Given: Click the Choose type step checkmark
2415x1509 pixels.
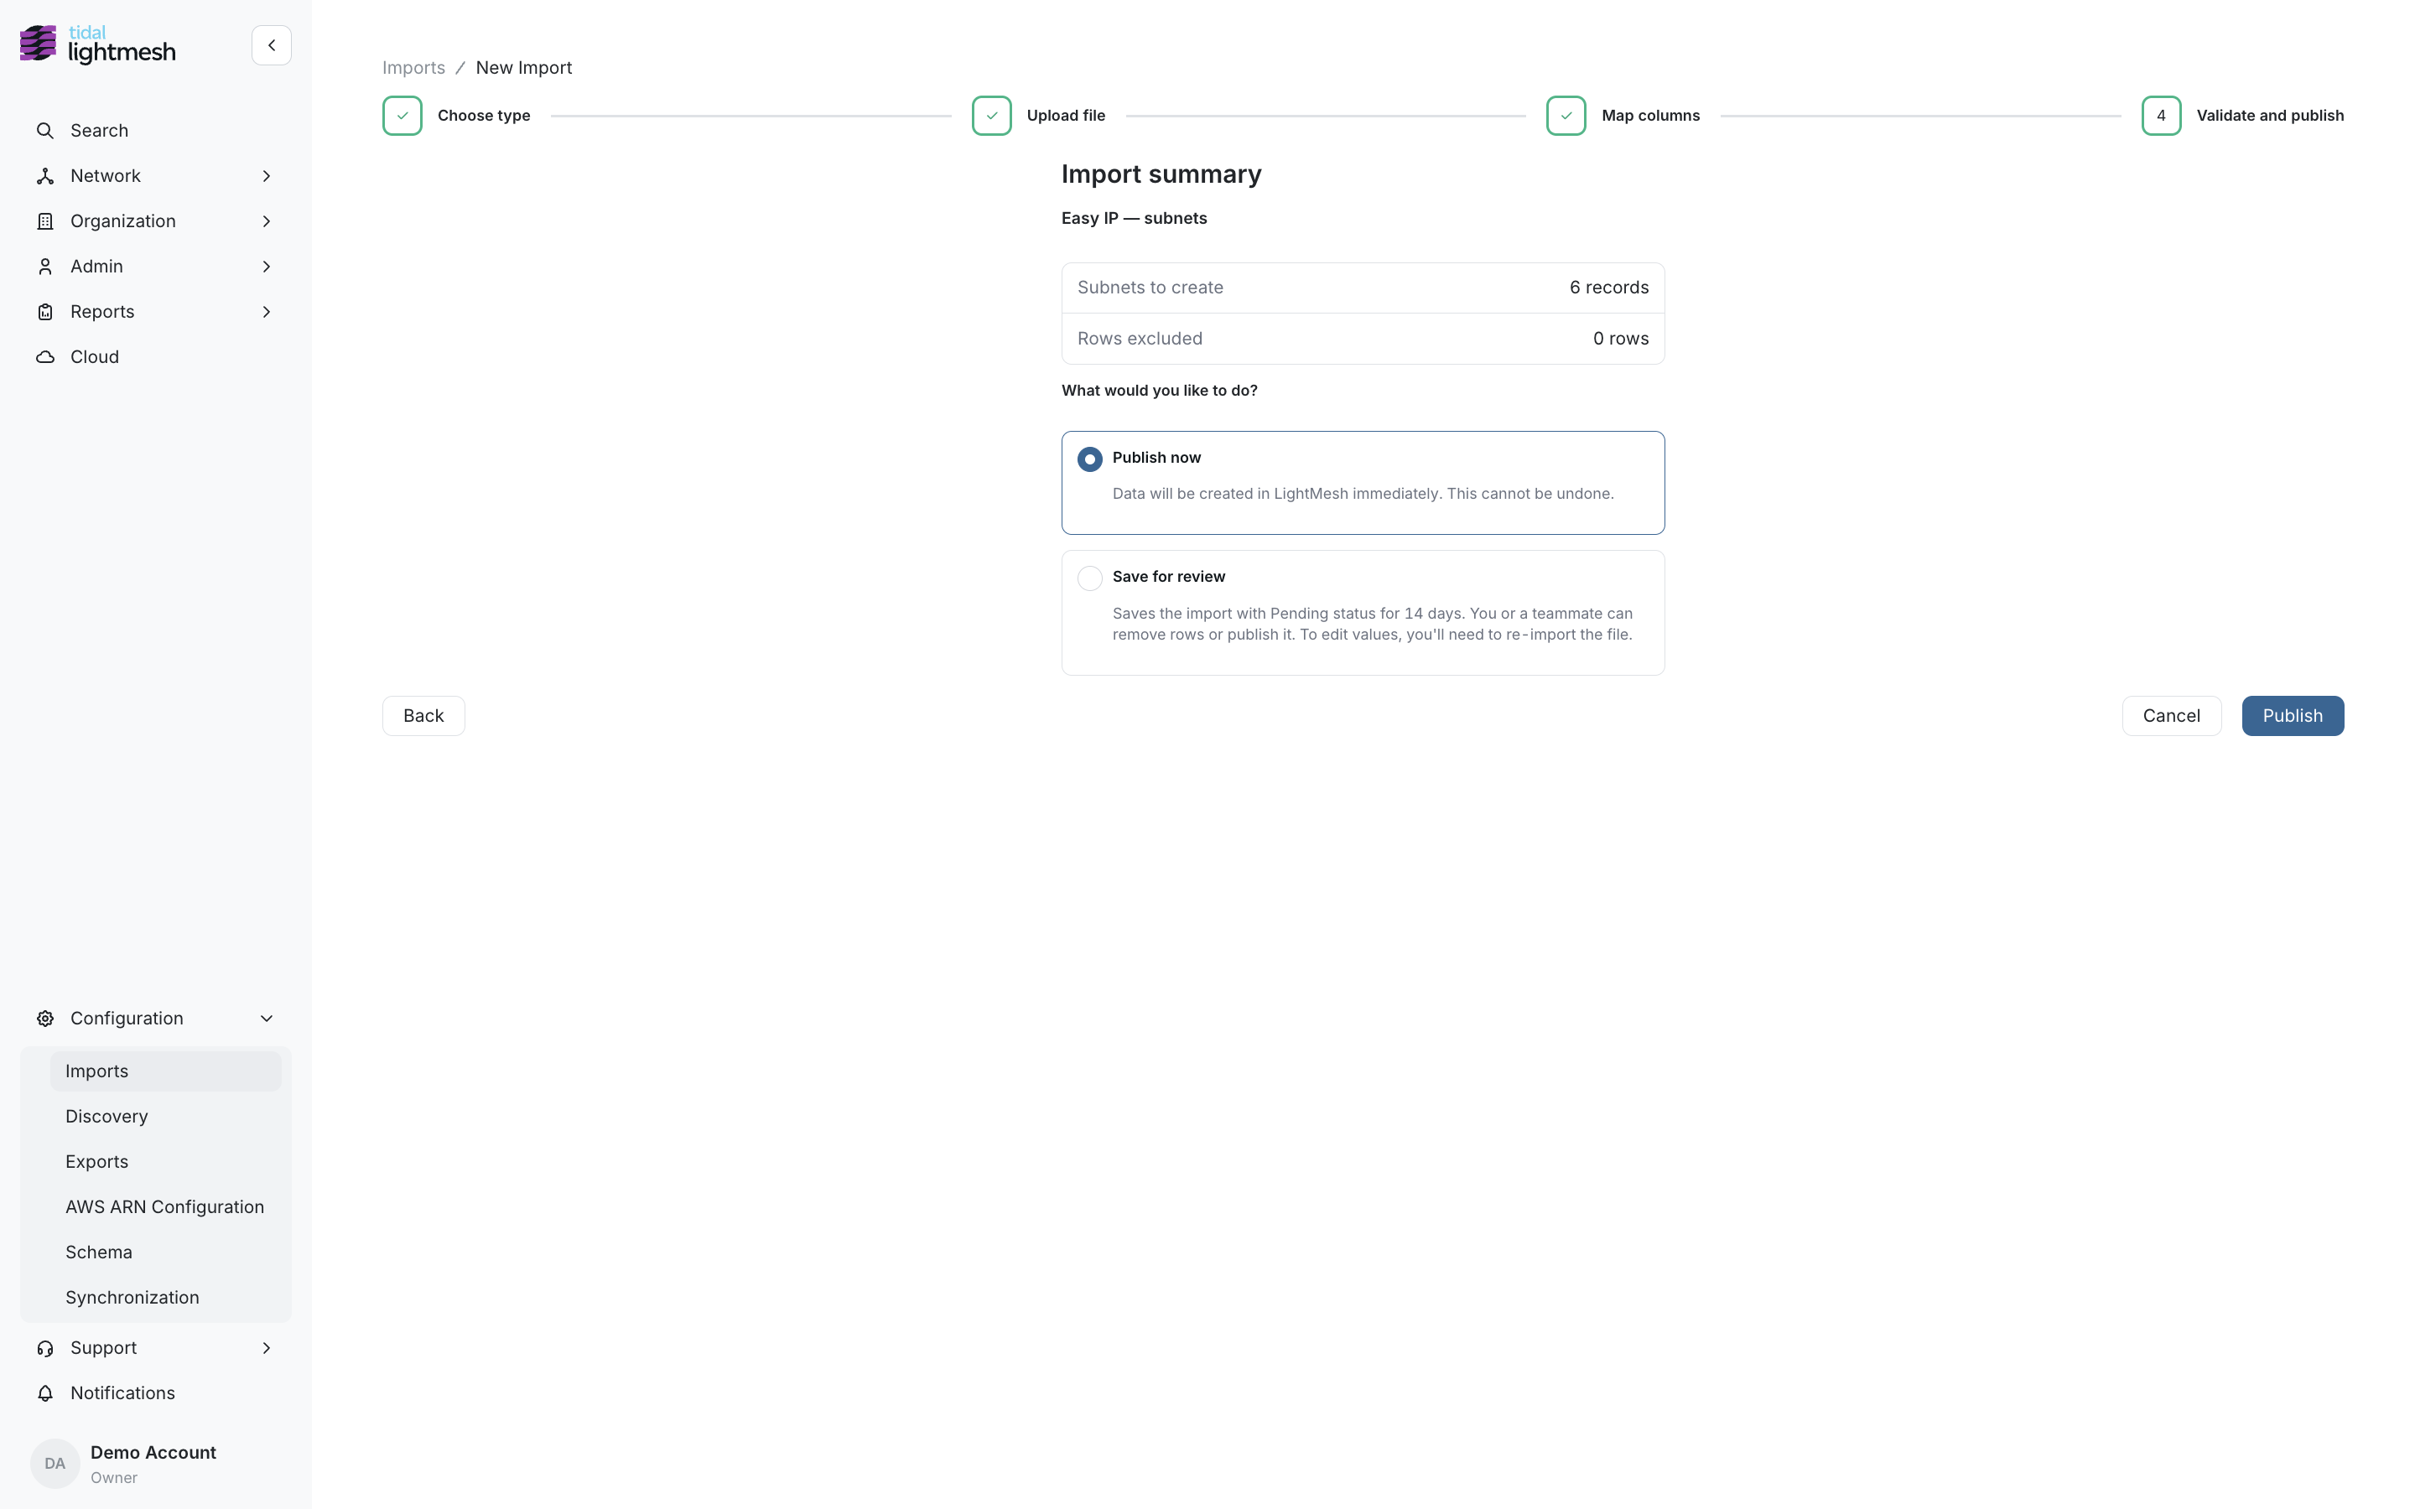Looking at the screenshot, I should [x=402, y=116].
